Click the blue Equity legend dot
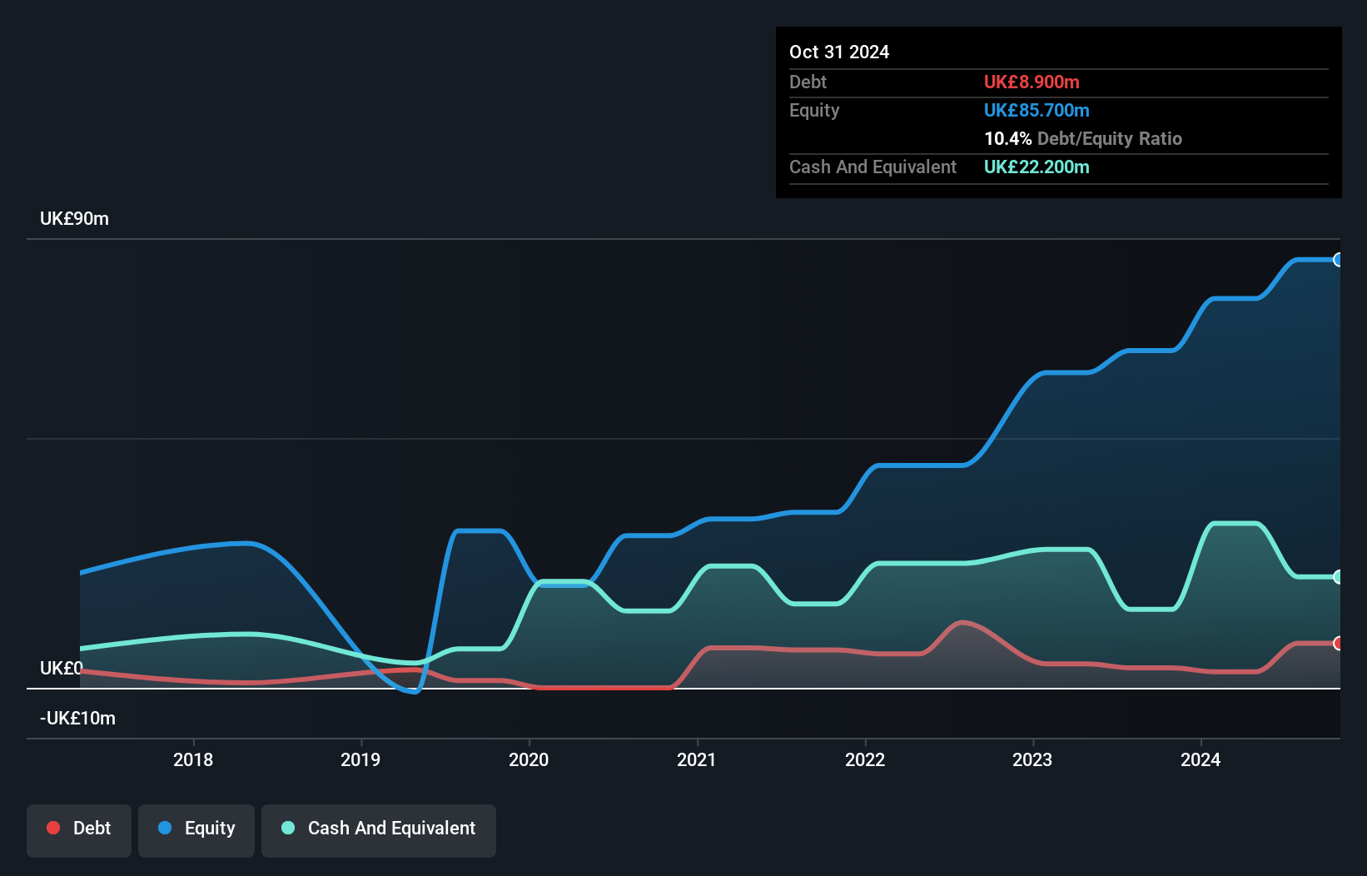1367x876 pixels. [x=165, y=828]
